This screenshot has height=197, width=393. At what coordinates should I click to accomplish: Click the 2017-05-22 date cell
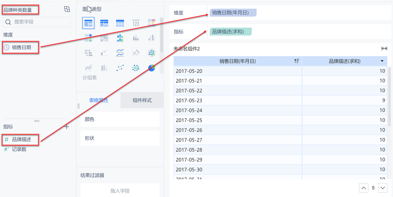tap(237, 90)
